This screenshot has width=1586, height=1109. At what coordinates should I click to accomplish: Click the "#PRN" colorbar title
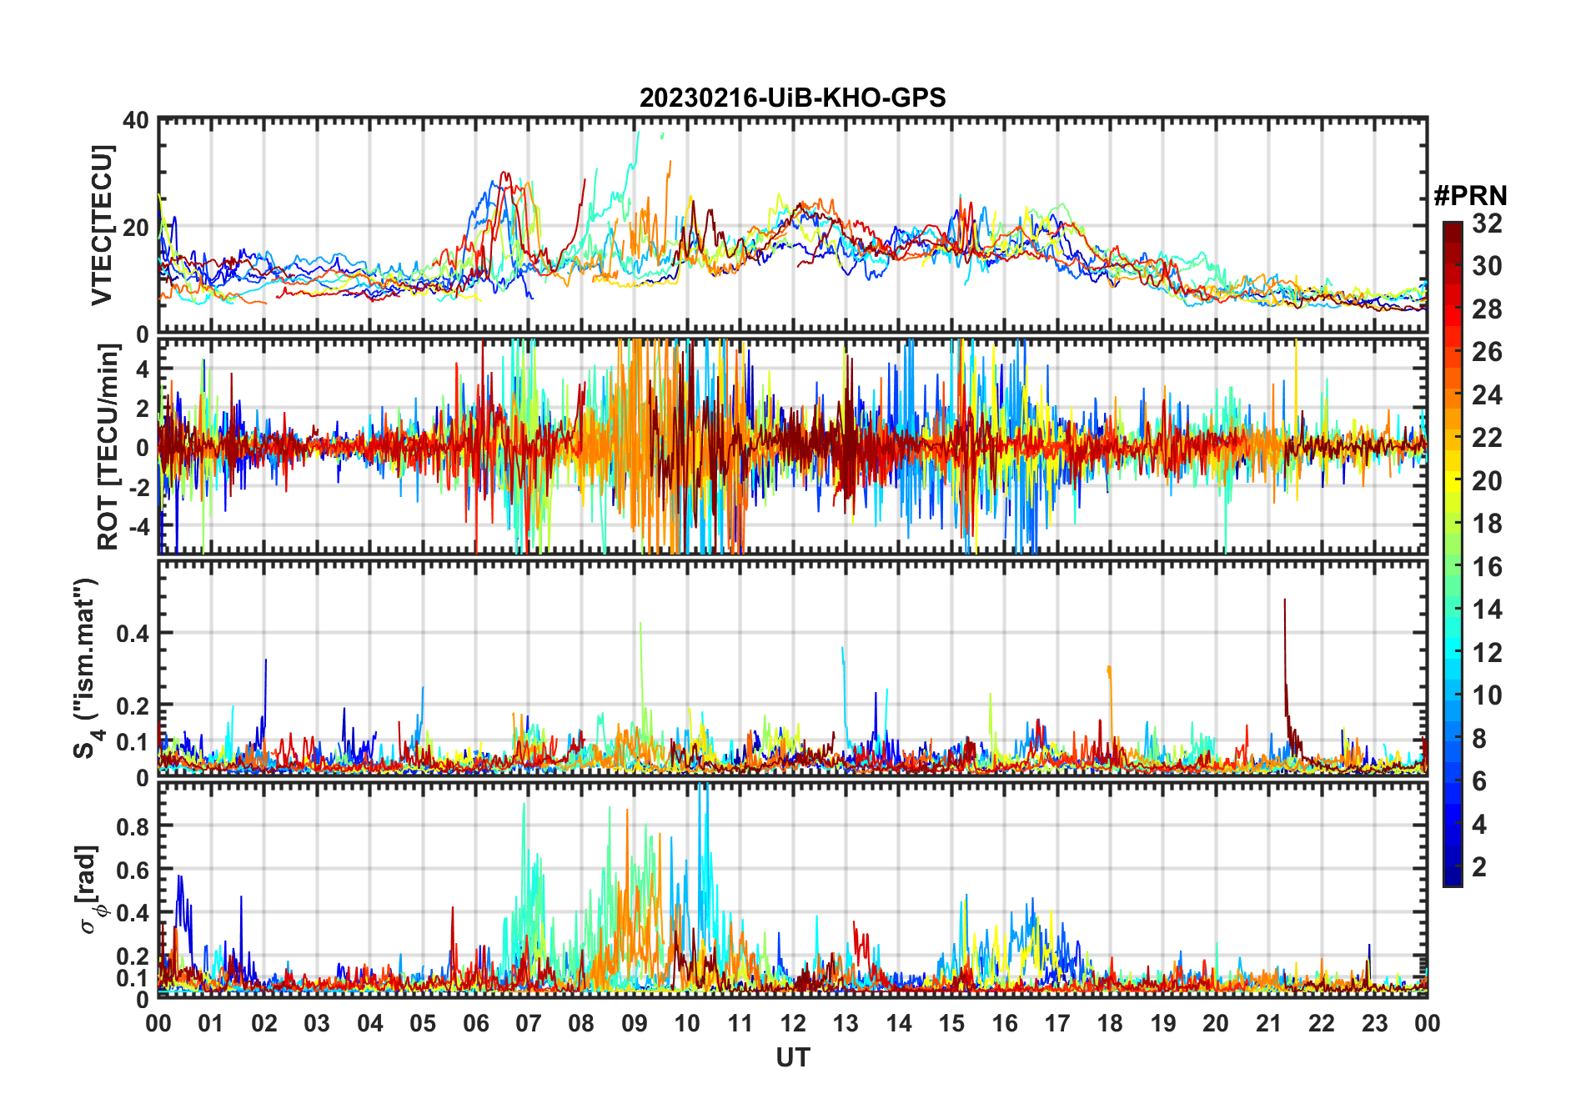[x=1470, y=196]
